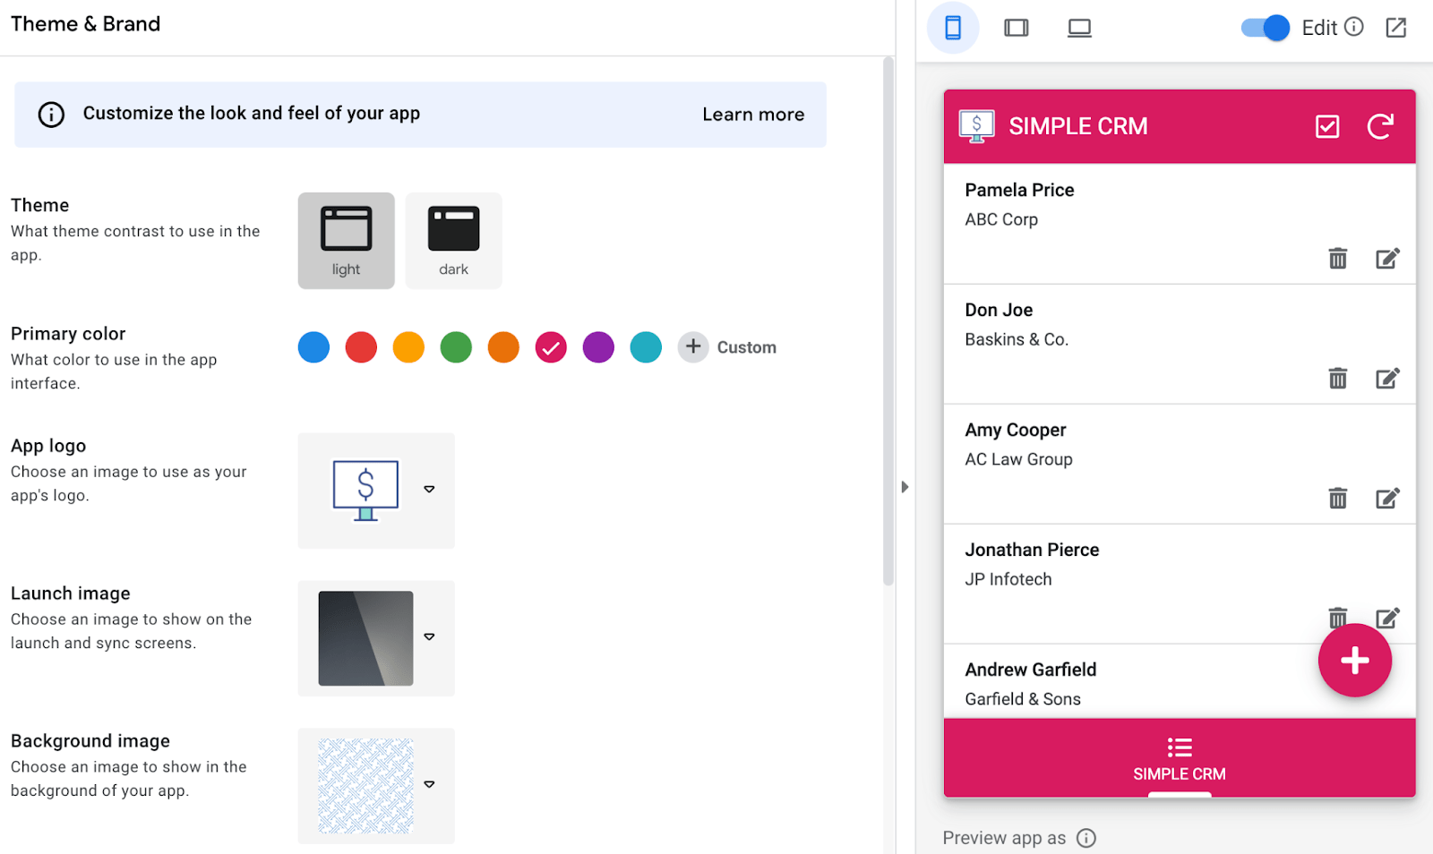This screenshot has height=854, width=1433.
Task: Click the checkbox icon in CRM header
Action: (x=1327, y=126)
